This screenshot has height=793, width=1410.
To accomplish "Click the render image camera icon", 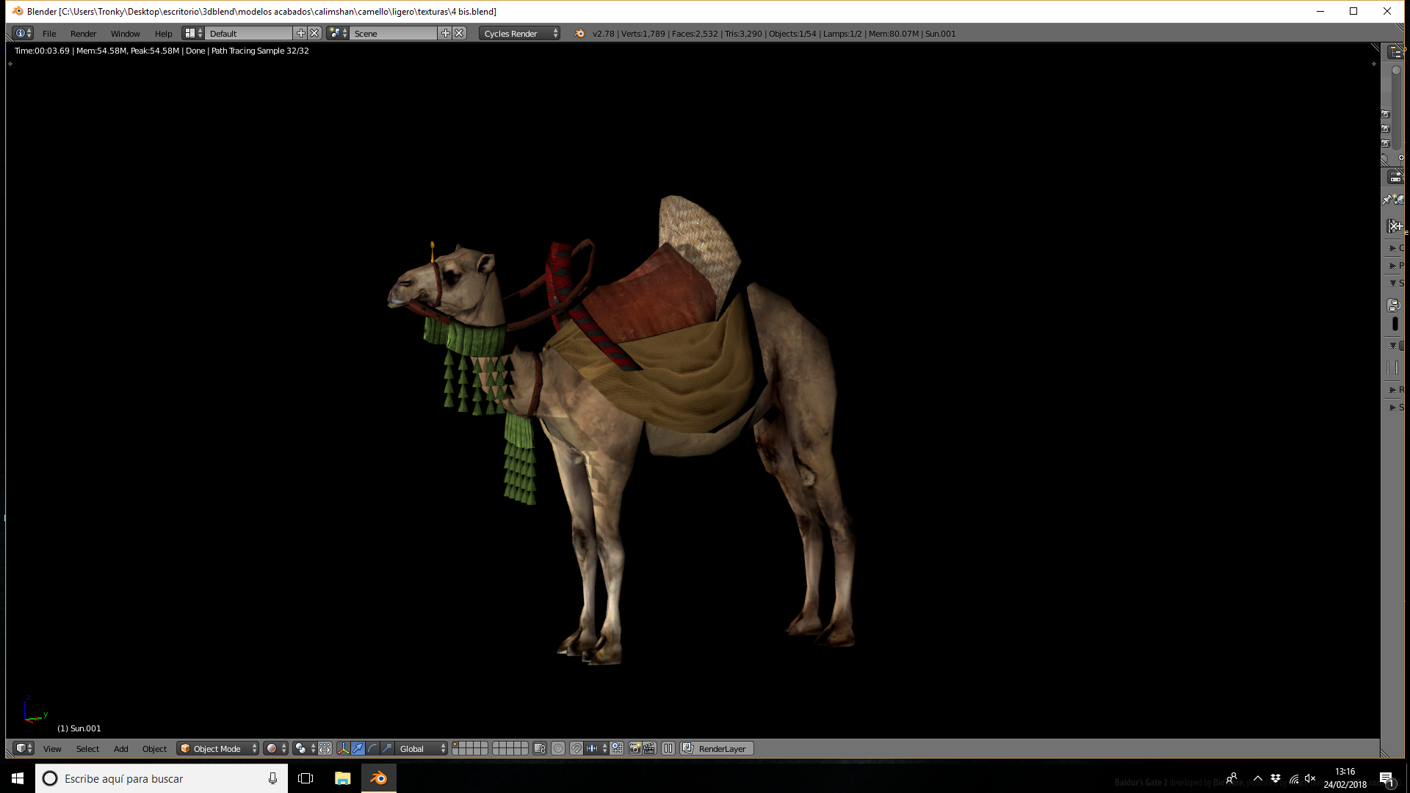I will point(635,748).
